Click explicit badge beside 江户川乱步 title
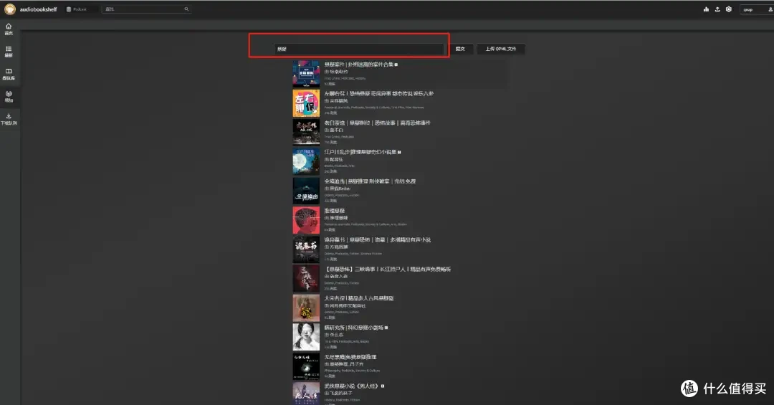The height and width of the screenshot is (405, 774). tap(399, 152)
